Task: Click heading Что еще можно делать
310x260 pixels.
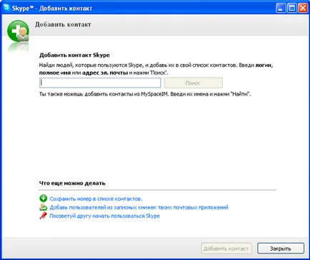Action: (72, 183)
